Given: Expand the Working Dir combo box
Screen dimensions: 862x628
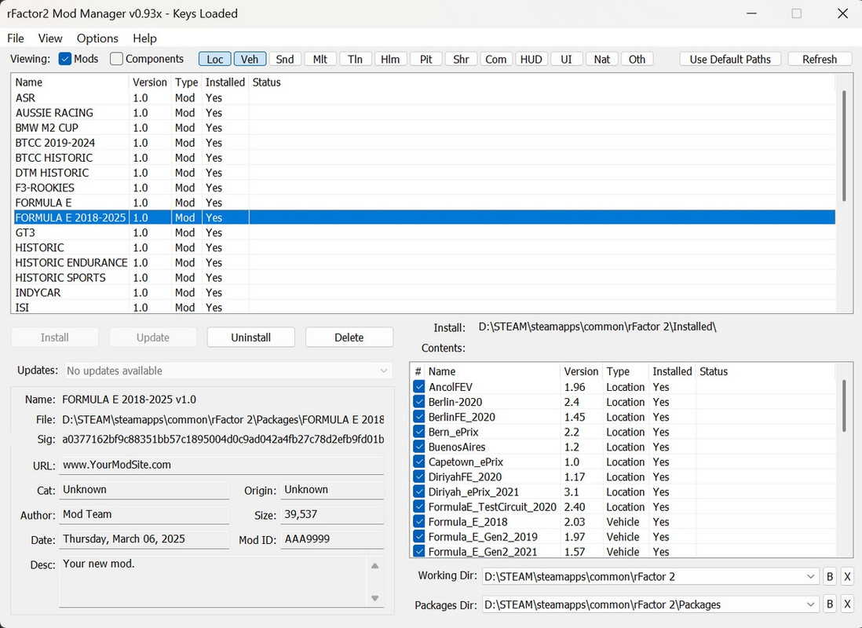Looking at the screenshot, I should point(810,576).
